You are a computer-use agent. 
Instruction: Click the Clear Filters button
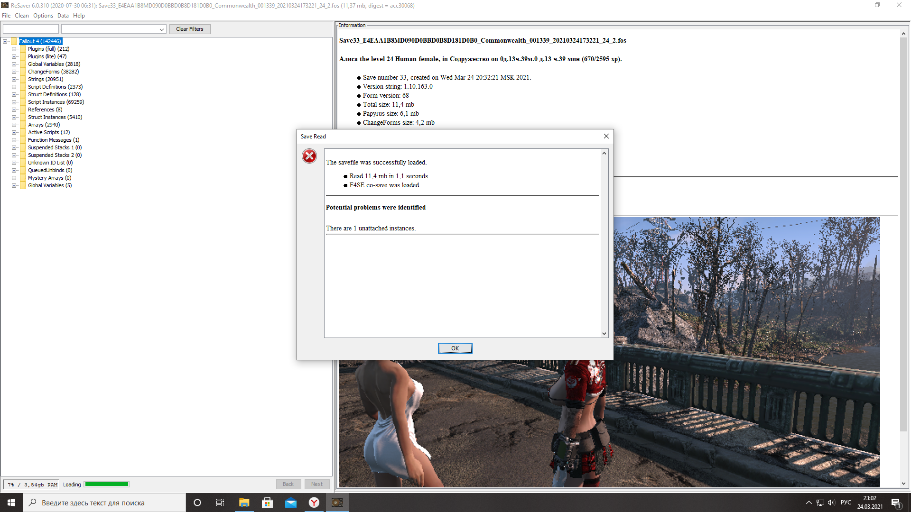(x=190, y=29)
